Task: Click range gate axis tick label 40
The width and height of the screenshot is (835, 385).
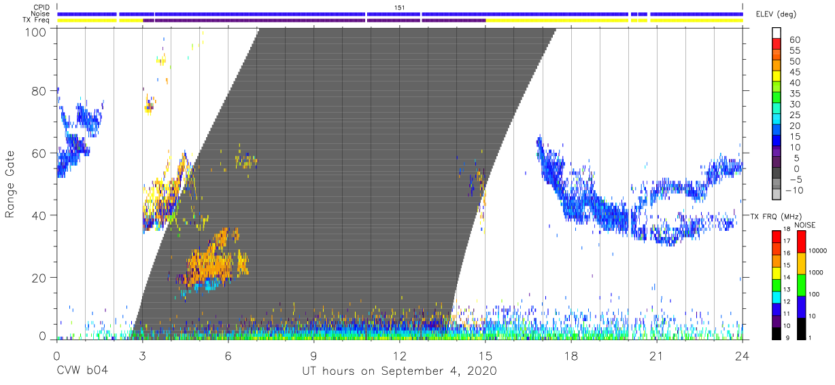Action: [39, 215]
